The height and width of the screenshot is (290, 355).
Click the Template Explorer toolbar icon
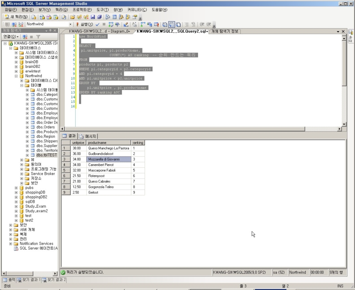(128, 17)
